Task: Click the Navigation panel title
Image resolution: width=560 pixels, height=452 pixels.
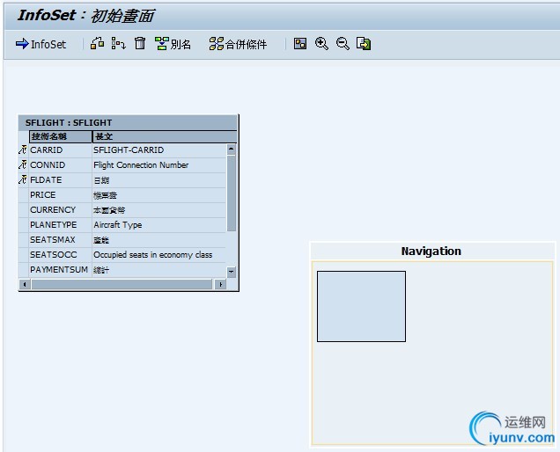Action: [x=431, y=252]
